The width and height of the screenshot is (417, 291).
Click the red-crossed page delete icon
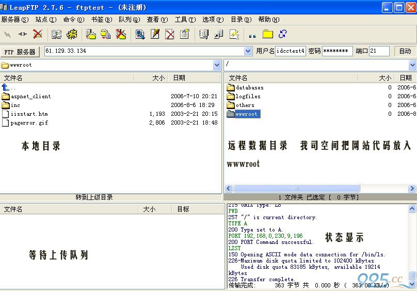(170, 34)
